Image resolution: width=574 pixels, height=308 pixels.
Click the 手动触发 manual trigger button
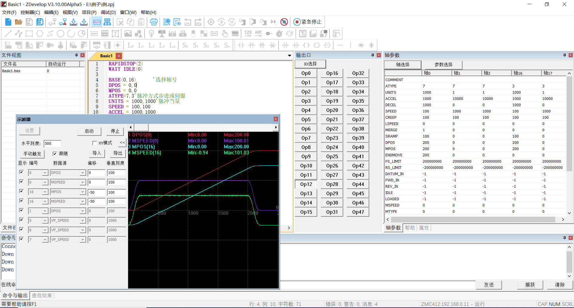point(32,154)
